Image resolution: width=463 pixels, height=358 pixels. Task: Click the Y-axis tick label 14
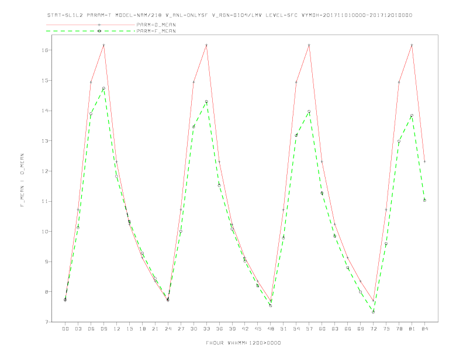coord(44,111)
